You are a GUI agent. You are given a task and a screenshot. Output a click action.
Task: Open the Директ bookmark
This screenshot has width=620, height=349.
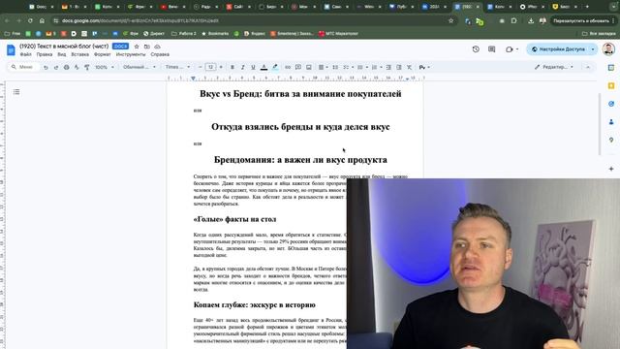(154, 34)
